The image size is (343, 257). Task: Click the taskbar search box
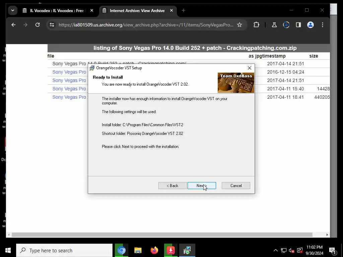64,250
